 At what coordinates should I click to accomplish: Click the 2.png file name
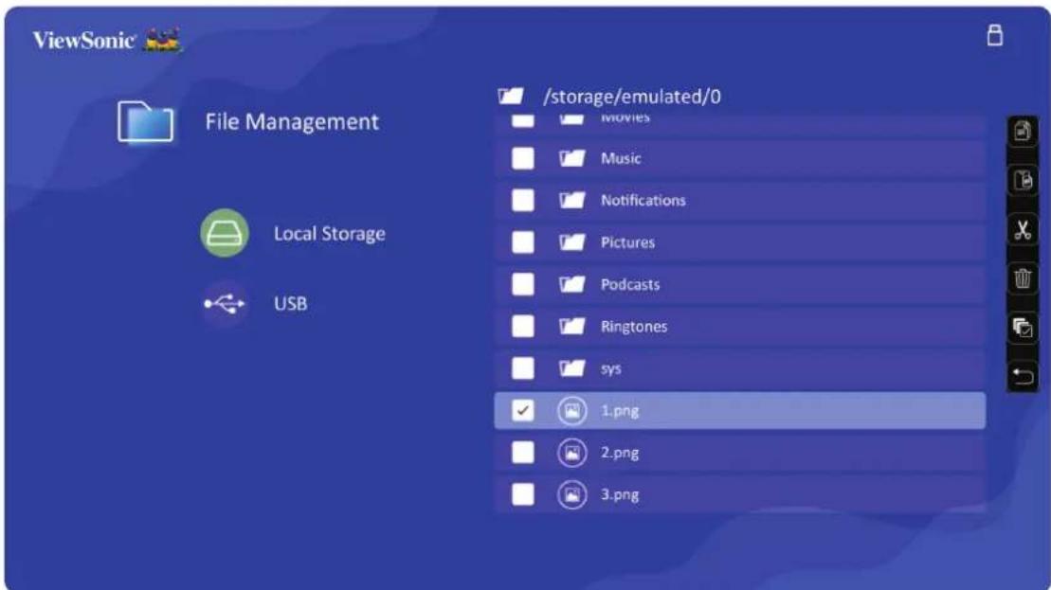(620, 453)
